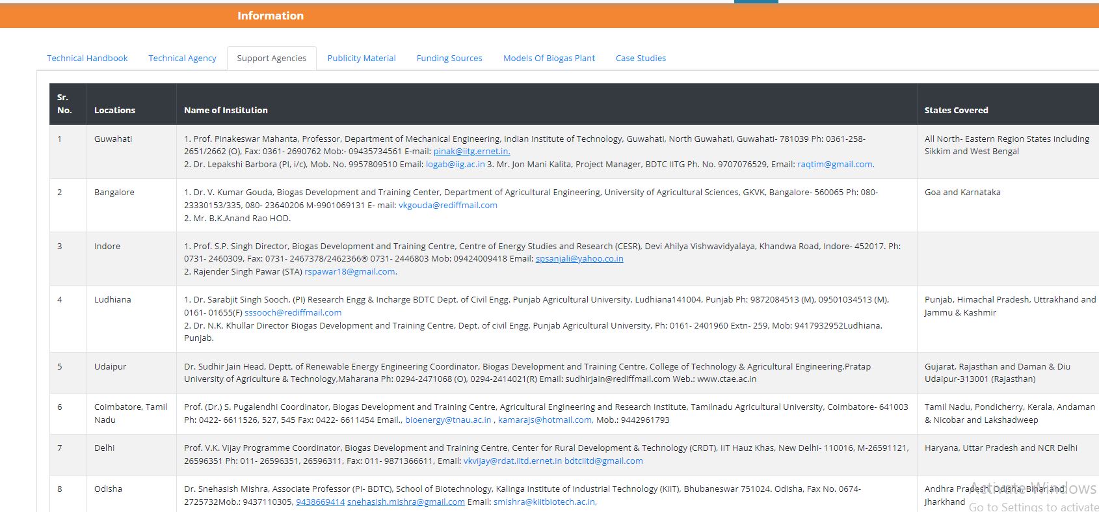Image resolution: width=1099 pixels, height=512 pixels.
Task: Click the States Covered column header
Action: [1008, 104]
